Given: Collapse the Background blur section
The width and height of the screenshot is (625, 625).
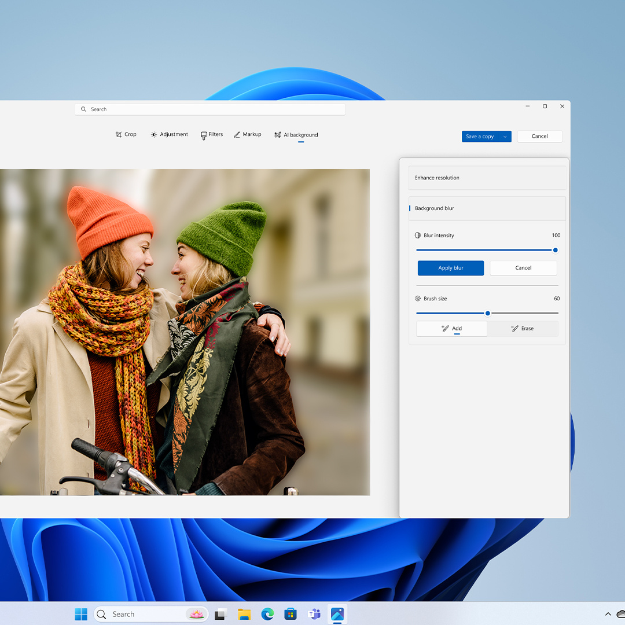Looking at the screenshot, I should (487, 208).
